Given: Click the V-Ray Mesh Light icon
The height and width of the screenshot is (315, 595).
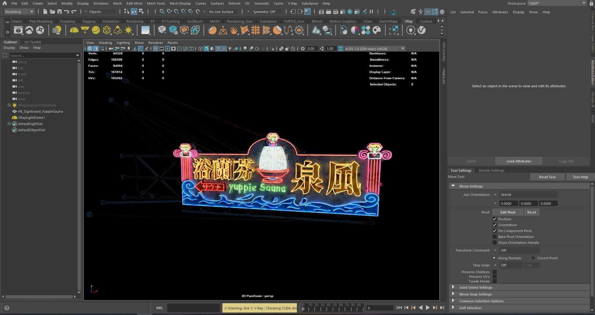Looking at the screenshot, I should [x=107, y=30].
